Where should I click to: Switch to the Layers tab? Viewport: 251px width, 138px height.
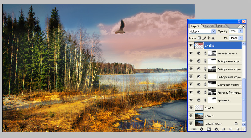click(x=195, y=26)
